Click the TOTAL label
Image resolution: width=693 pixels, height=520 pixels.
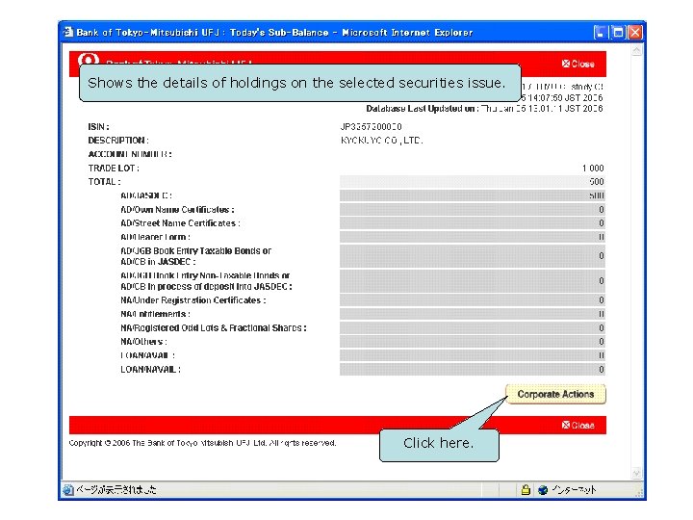(104, 182)
